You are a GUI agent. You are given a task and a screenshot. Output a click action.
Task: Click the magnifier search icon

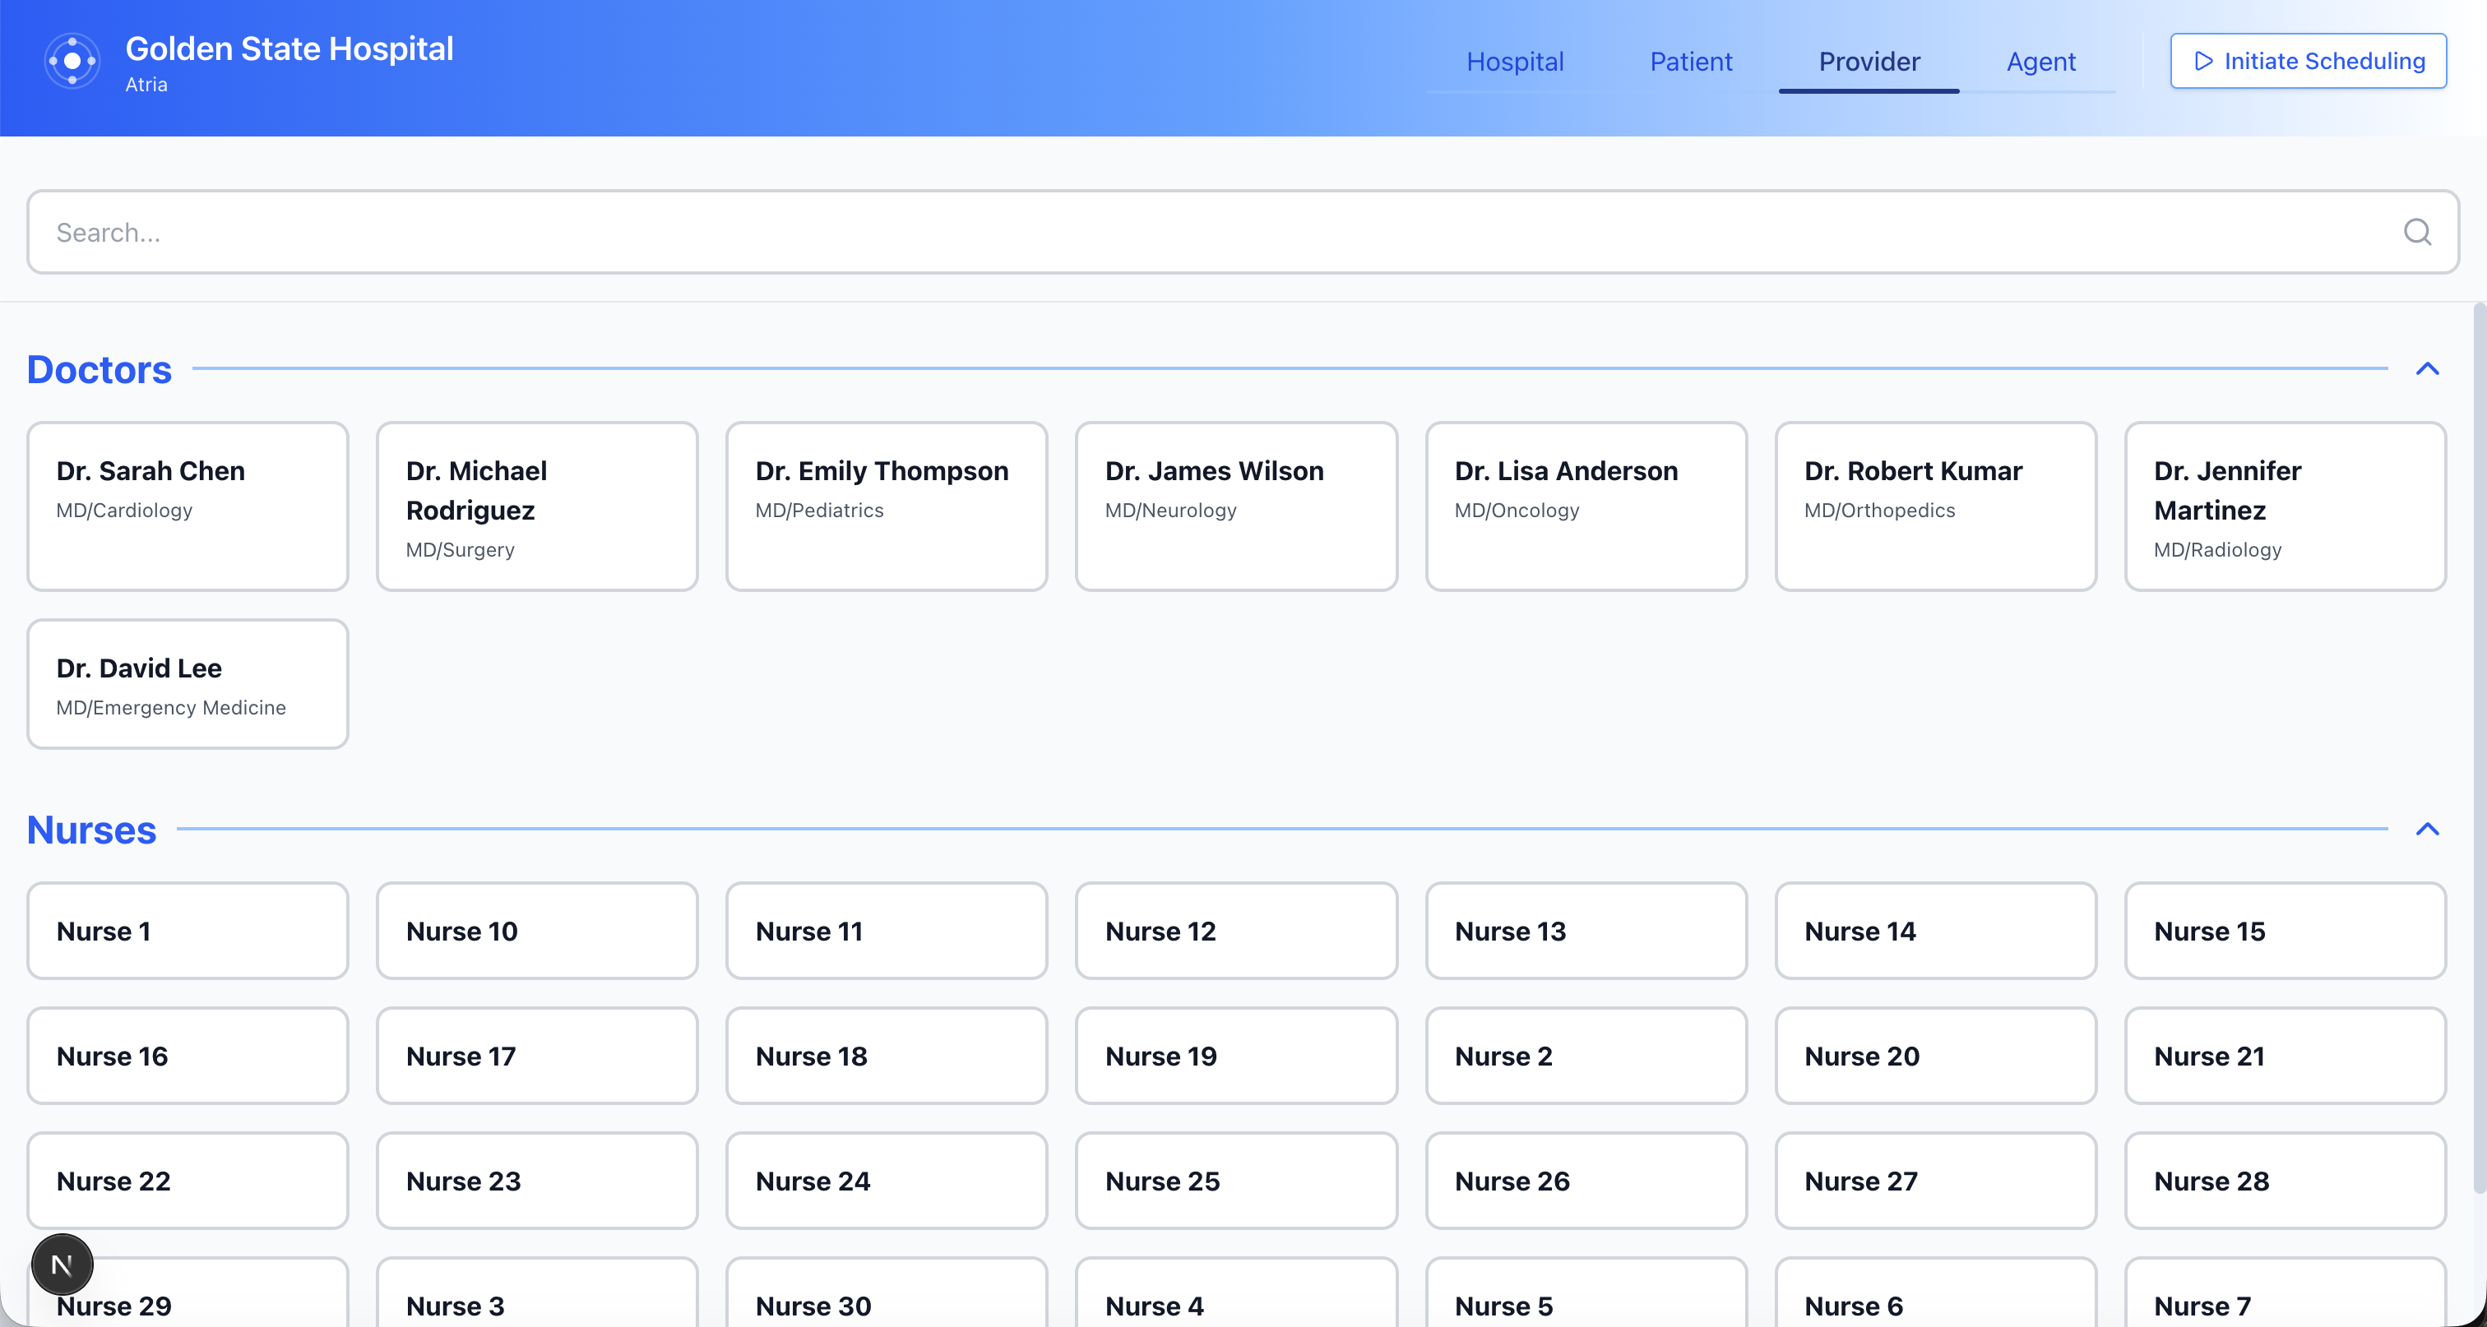[2416, 232]
